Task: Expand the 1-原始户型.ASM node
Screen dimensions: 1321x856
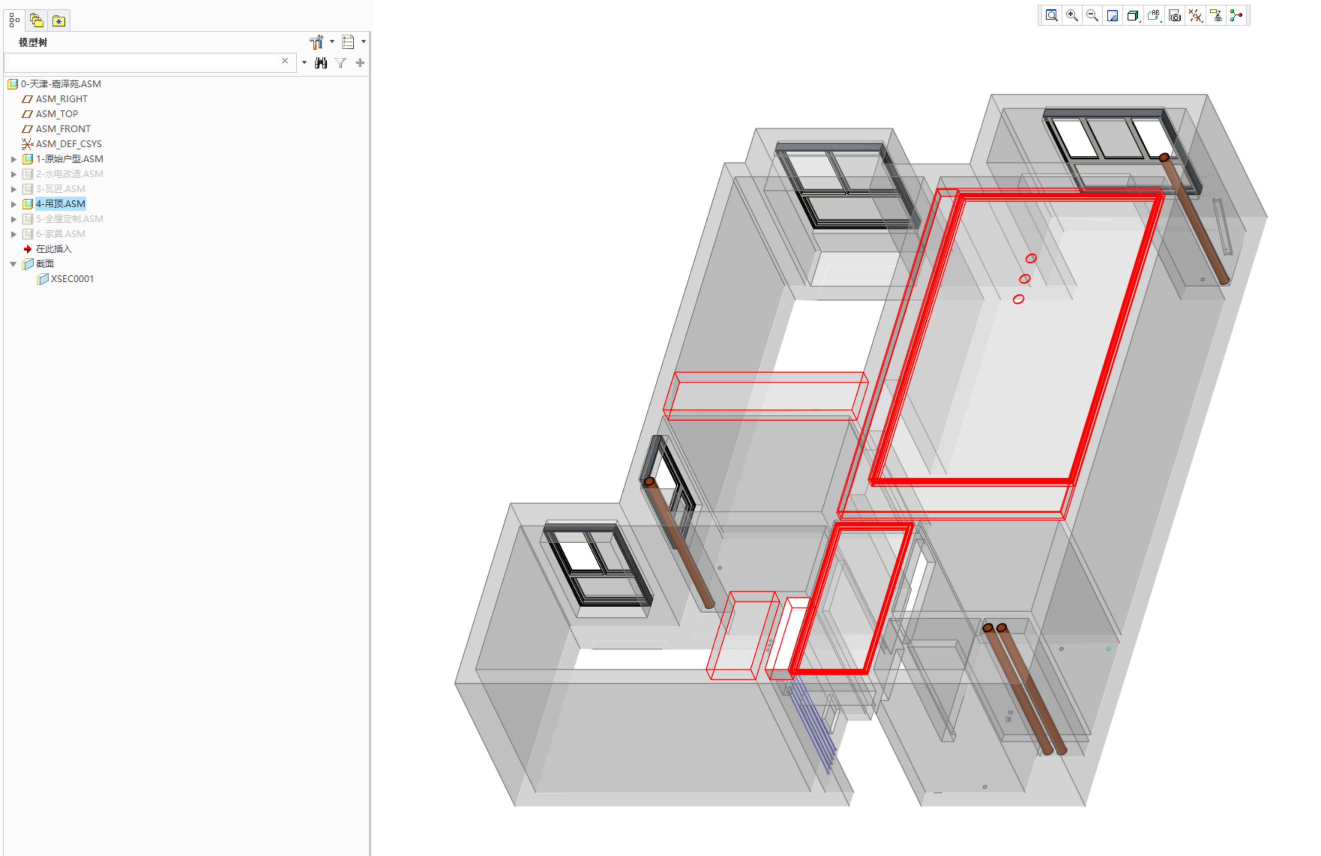Action: coord(14,159)
